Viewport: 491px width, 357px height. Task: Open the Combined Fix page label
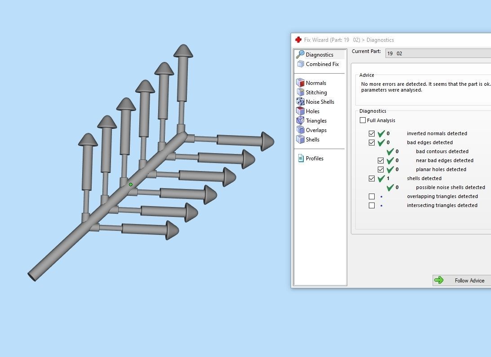point(322,64)
